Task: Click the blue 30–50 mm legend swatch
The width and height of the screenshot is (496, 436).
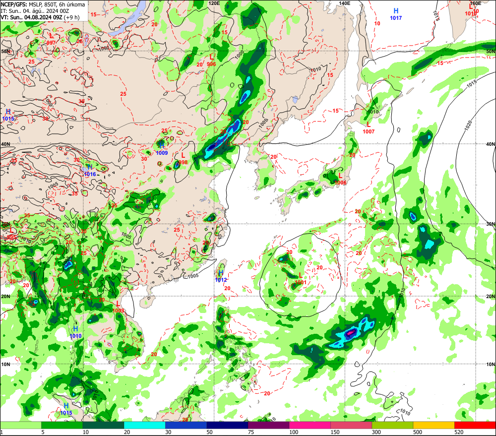Action: coord(186,425)
